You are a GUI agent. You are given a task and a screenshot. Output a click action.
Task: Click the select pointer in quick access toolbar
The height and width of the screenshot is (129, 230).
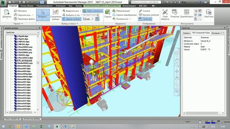pos(42,2)
